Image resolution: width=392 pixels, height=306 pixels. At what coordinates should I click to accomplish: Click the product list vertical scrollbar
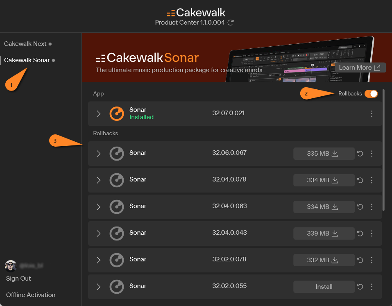click(x=384, y=150)
